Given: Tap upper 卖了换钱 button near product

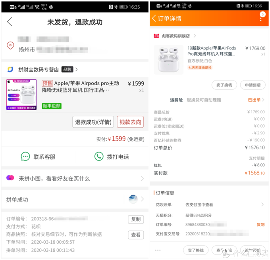Looking at the screenshot, I should pyautogui.click(x=224, y=85).
